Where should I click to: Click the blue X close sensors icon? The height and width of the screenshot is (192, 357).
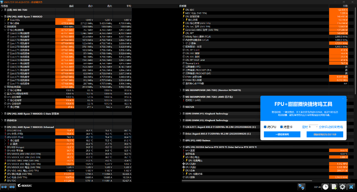[x=351, y=187]
